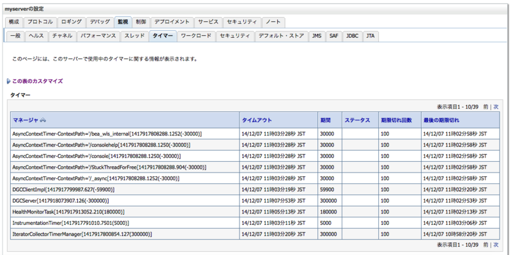Switch to the ノート tab

273,22
